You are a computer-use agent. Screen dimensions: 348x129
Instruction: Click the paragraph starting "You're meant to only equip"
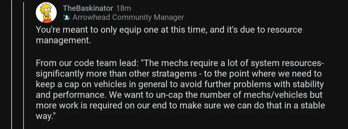(x=169, y=35)
